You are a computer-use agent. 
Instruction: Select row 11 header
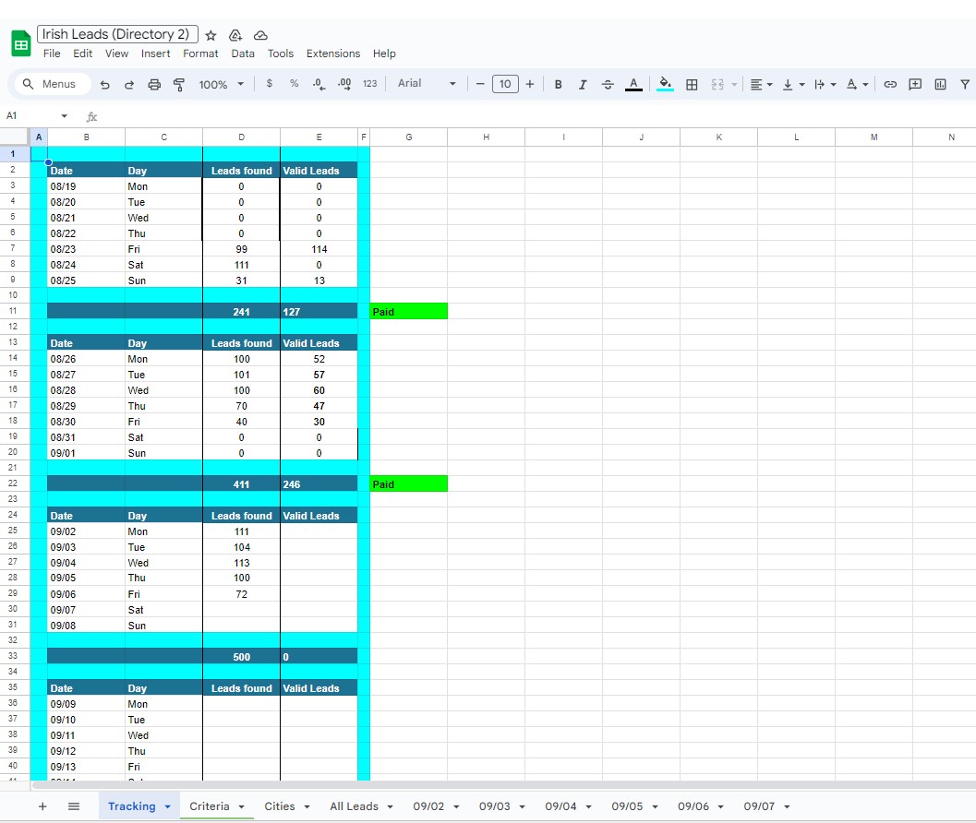[14, 311]
